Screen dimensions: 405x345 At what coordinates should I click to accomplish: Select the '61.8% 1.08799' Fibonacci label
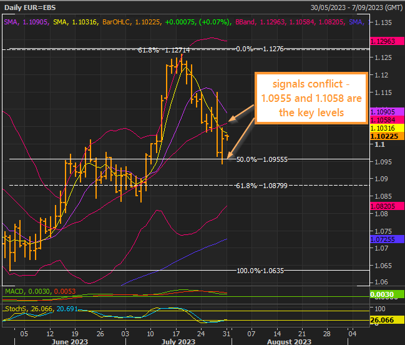pos(262,186)
